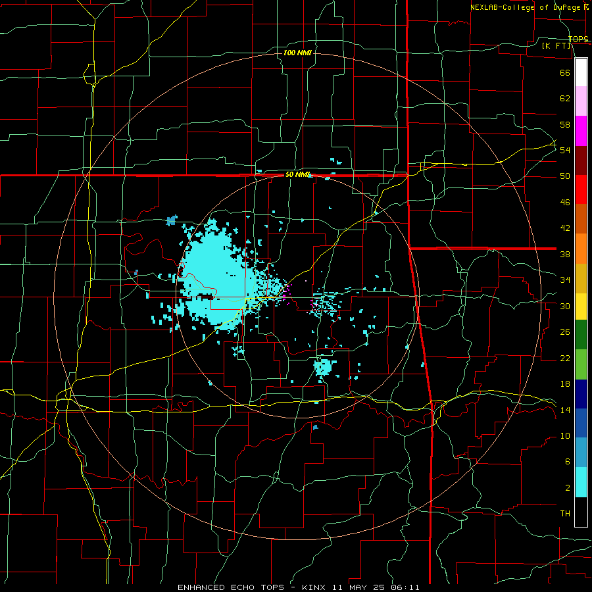592x592 pixels.
Task: Click the 54 value on the legend
Action: click(565, 150)
